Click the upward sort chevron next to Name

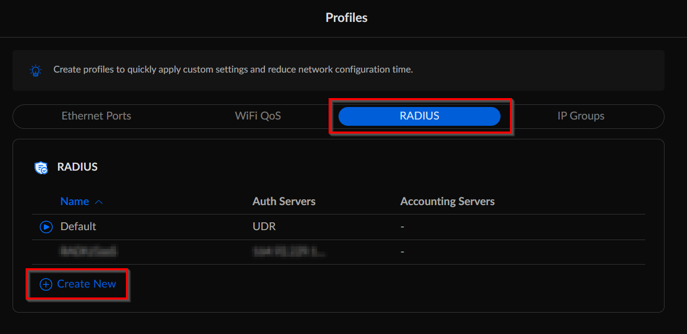pos(99,201)
